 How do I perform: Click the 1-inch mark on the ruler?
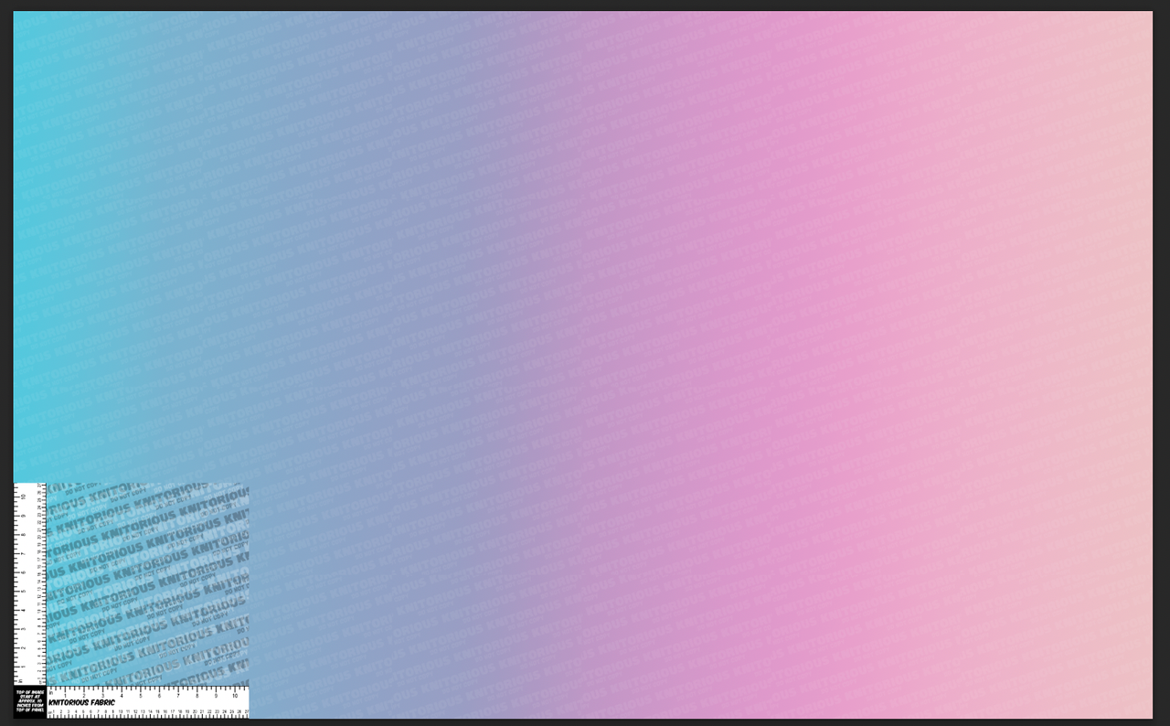tap(65, 693)
